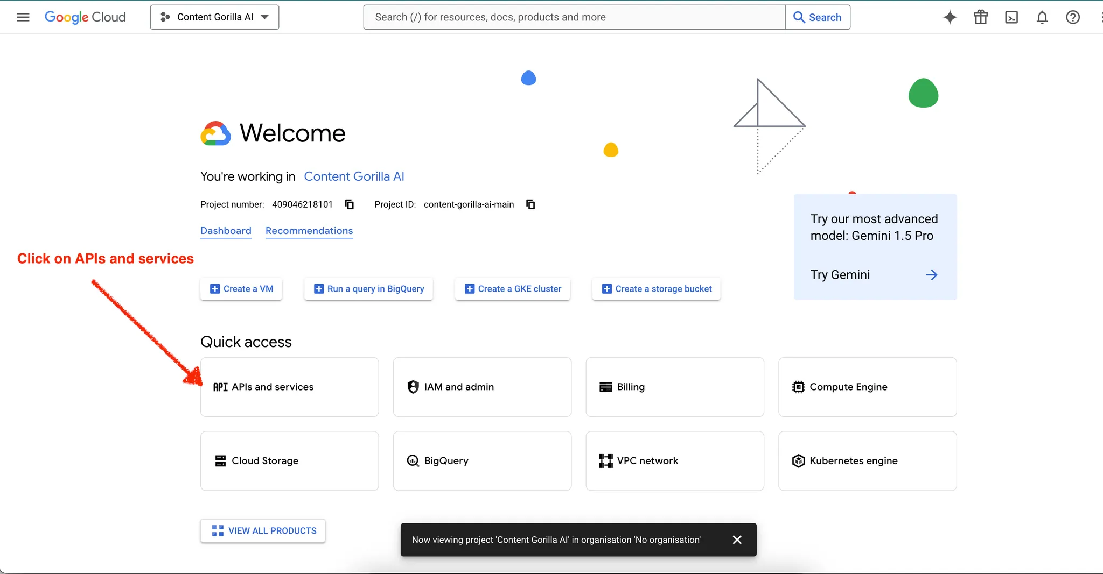Click the plus icon on GKE cluster button
Image resolution: width=1103 pixels, height=574 pixels.
point(470,289)
